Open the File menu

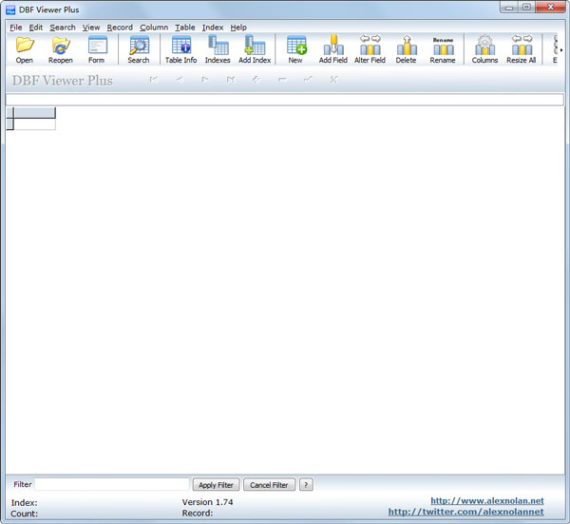click(15, 28)
